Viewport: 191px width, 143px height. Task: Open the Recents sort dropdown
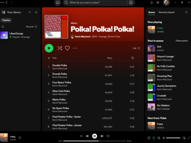coord(32,27)
